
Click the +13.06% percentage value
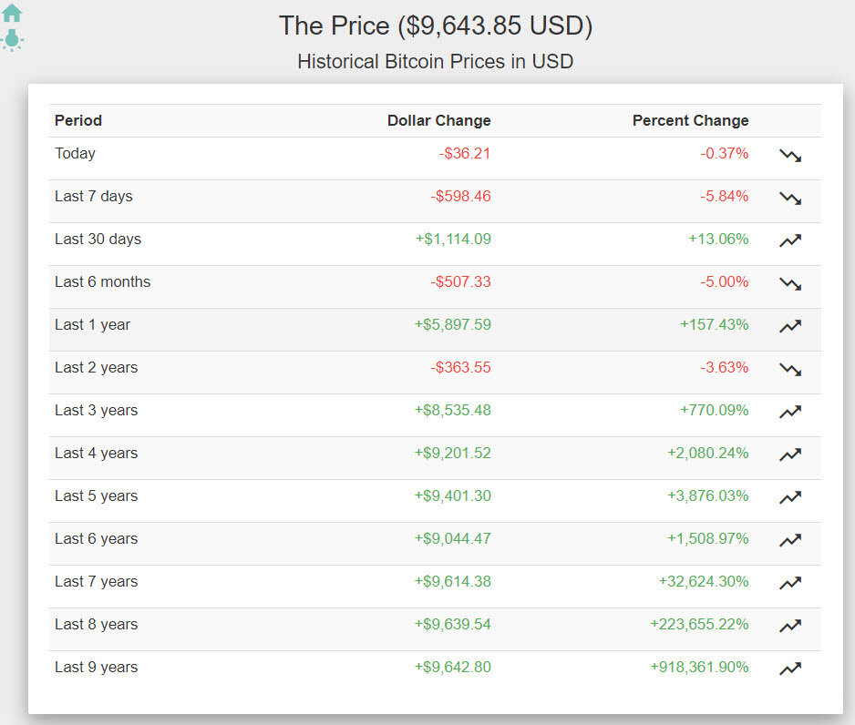pyautogui.click(x=719, y=239)
